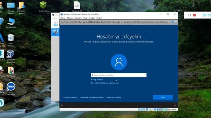This screenshot has height=118, width=211.
Task: Click the mouse integration indicator in status bar
Action: click(163, 109)
